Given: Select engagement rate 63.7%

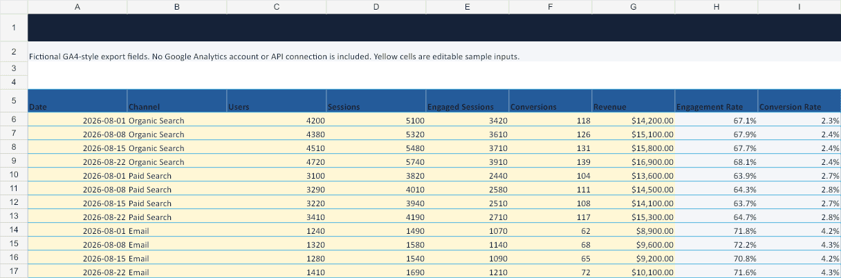Looking at the screenshot, I should tap(717, 203).
